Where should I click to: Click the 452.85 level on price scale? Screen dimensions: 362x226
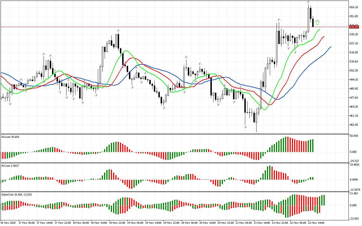click(354, 125)
